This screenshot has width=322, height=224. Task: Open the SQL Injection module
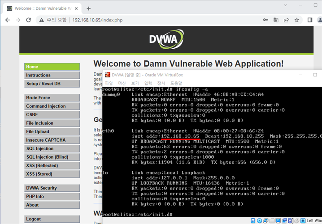pyautogui.click(x=52, y=148)
